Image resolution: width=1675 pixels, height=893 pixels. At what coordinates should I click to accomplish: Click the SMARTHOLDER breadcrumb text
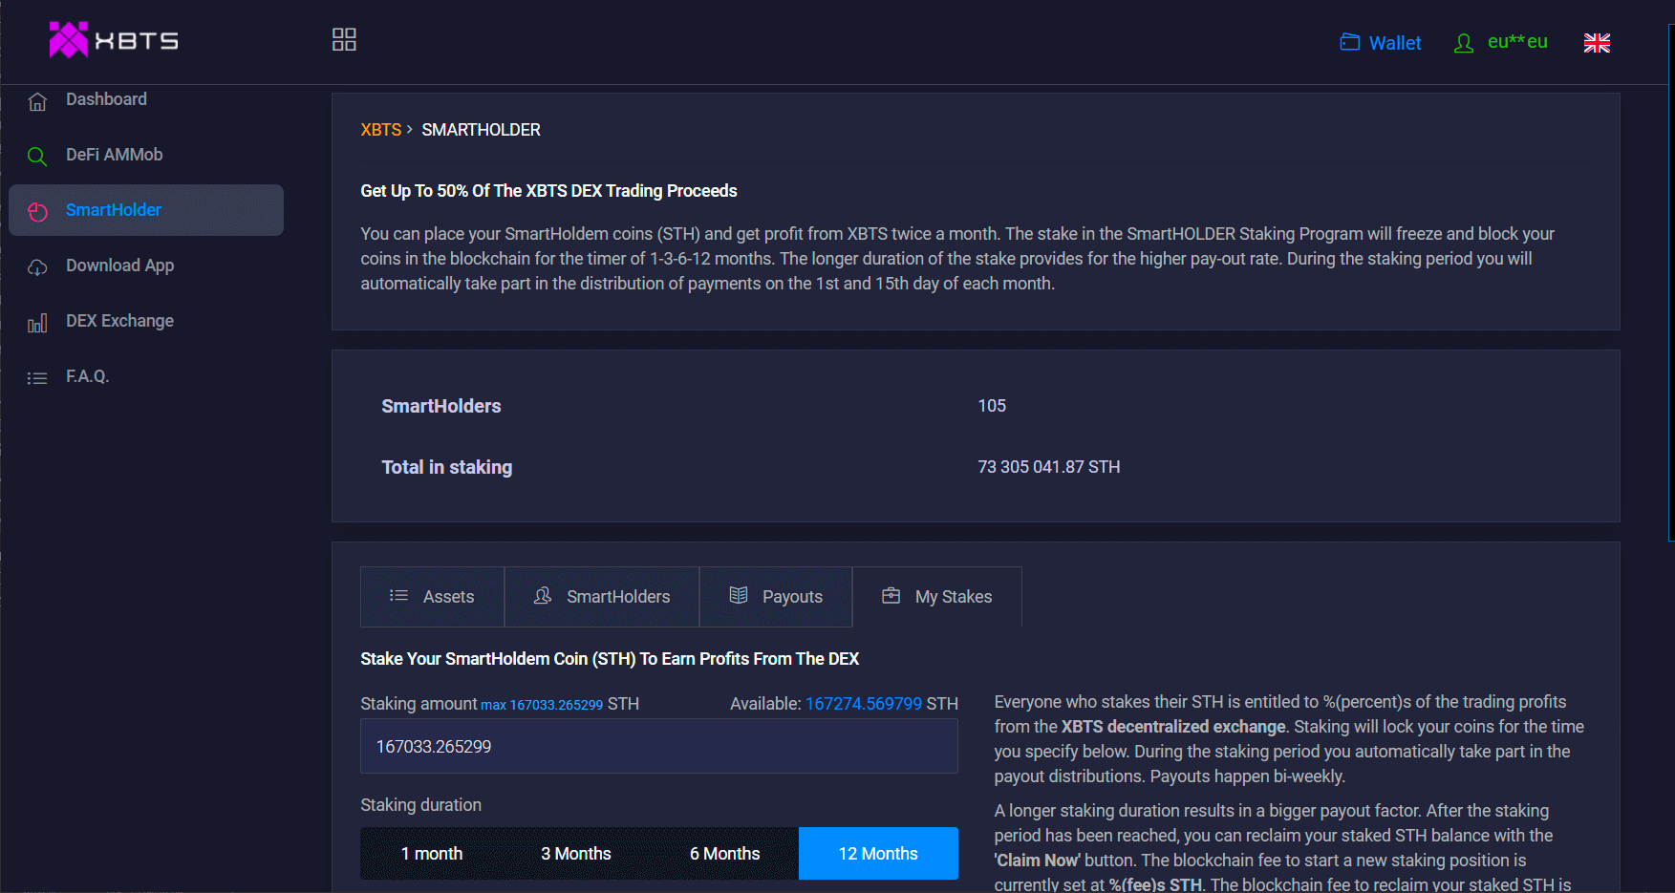click(x=481, y=130)
